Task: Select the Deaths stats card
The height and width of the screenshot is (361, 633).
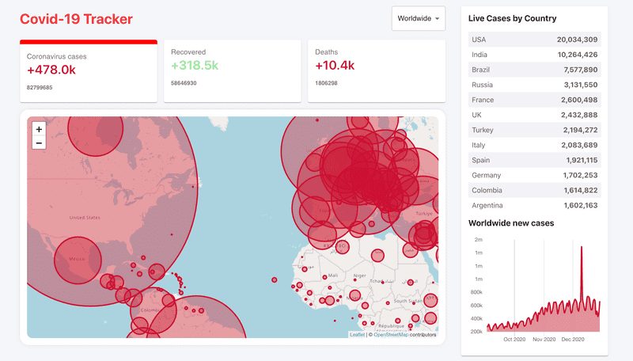Action: coord(376,70)
